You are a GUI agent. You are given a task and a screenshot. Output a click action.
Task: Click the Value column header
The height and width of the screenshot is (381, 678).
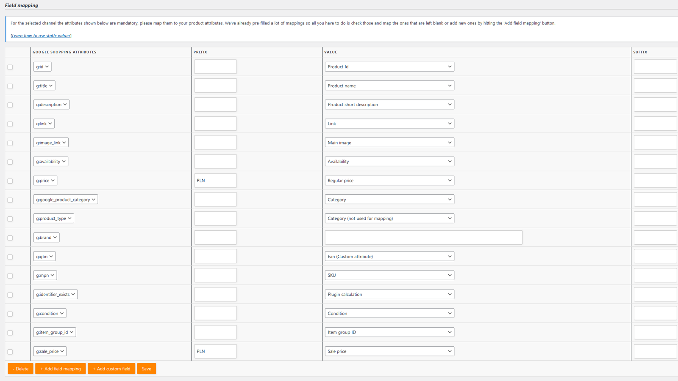coord(331,52)
